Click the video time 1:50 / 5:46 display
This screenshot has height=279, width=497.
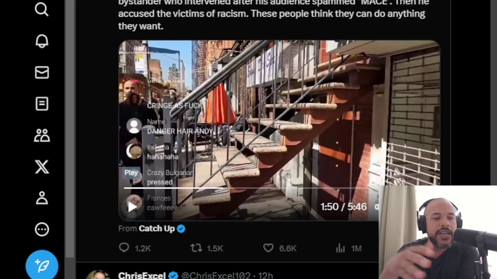click(x=343, y=207)
